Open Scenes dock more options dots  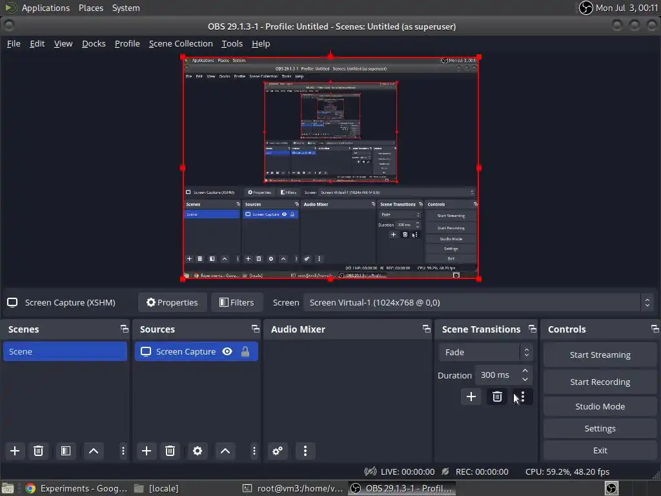tap(123, 451)
